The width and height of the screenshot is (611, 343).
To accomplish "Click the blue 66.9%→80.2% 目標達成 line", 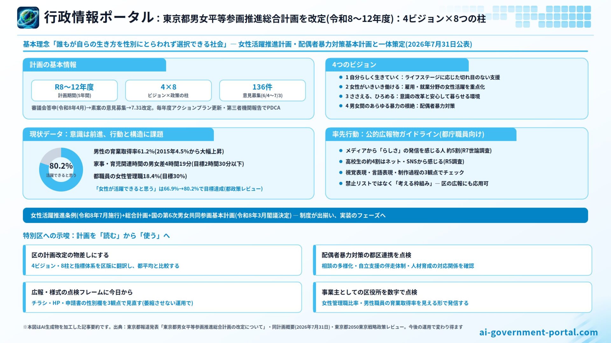I will coord(179,189).
